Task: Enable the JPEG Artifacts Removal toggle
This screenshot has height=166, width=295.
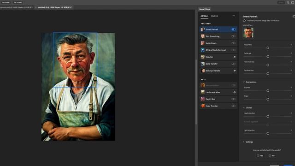Action: 234,50
